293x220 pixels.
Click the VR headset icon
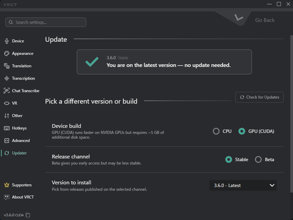(x=7, y=103)
